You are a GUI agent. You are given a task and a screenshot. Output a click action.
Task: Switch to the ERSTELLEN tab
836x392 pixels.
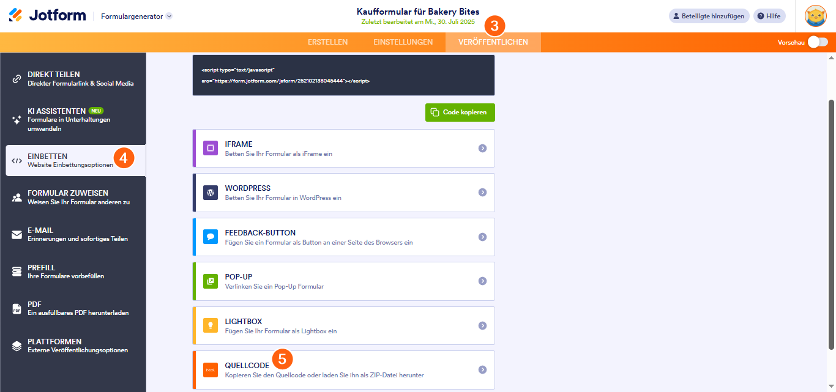tap(327, 42)
